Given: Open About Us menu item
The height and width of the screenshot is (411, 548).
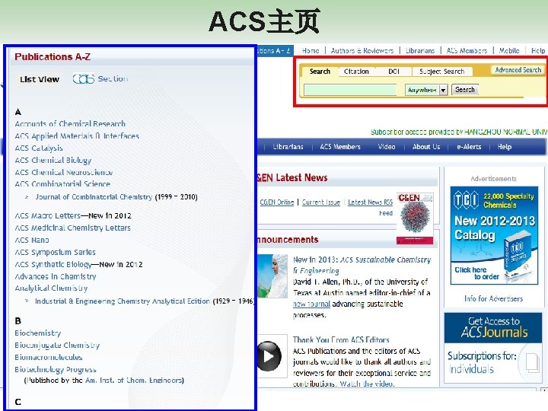Looking at the screenshot, I should 426,147.
